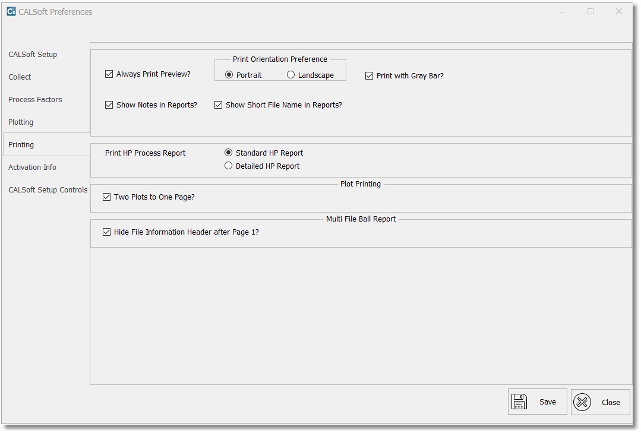Click the Print Orientation Preference group title

[280, 59]
